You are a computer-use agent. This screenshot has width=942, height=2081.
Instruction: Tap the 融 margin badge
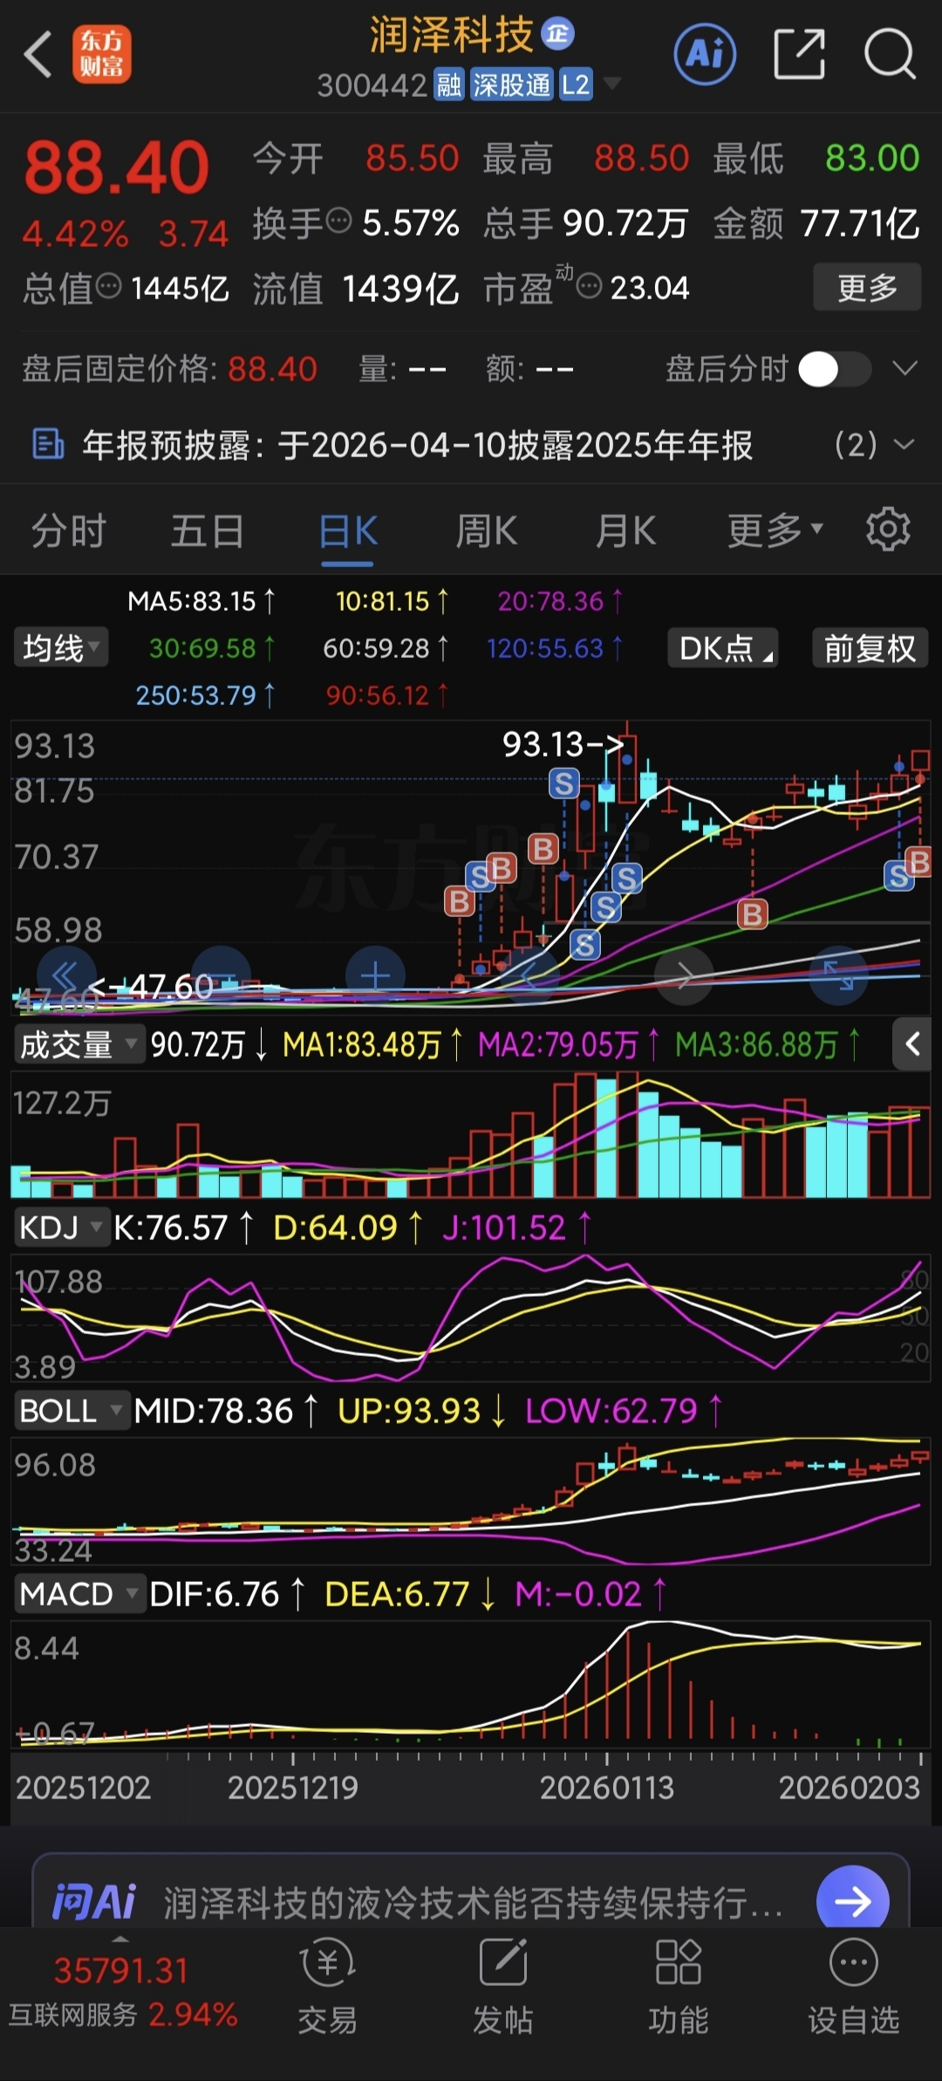[449, 86]
